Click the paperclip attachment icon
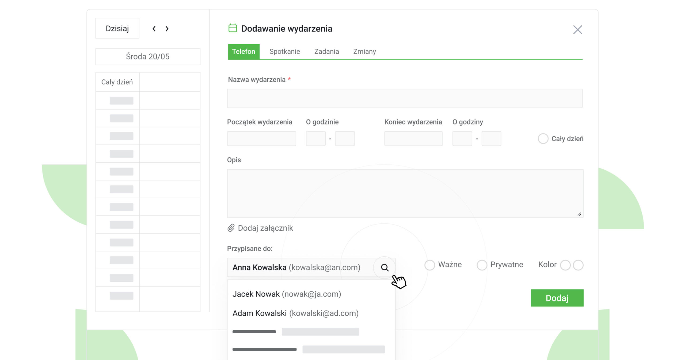 tap(231, 228)
